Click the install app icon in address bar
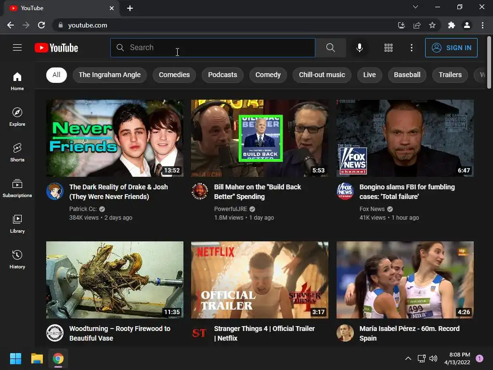The width and height of the screenshot is (493, 370). coord(402,25)
